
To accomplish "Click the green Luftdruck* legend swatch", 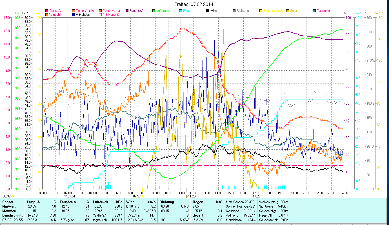I will [x=154, y=11].
